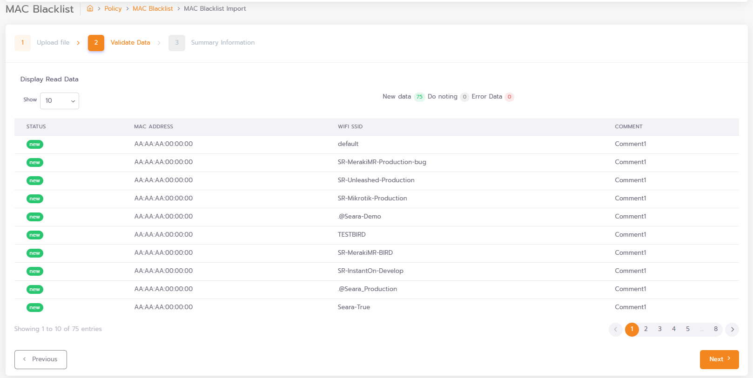This screenshot has width=753, height=378.
Task: Go to pagination page 5
Action: (688, 329)
